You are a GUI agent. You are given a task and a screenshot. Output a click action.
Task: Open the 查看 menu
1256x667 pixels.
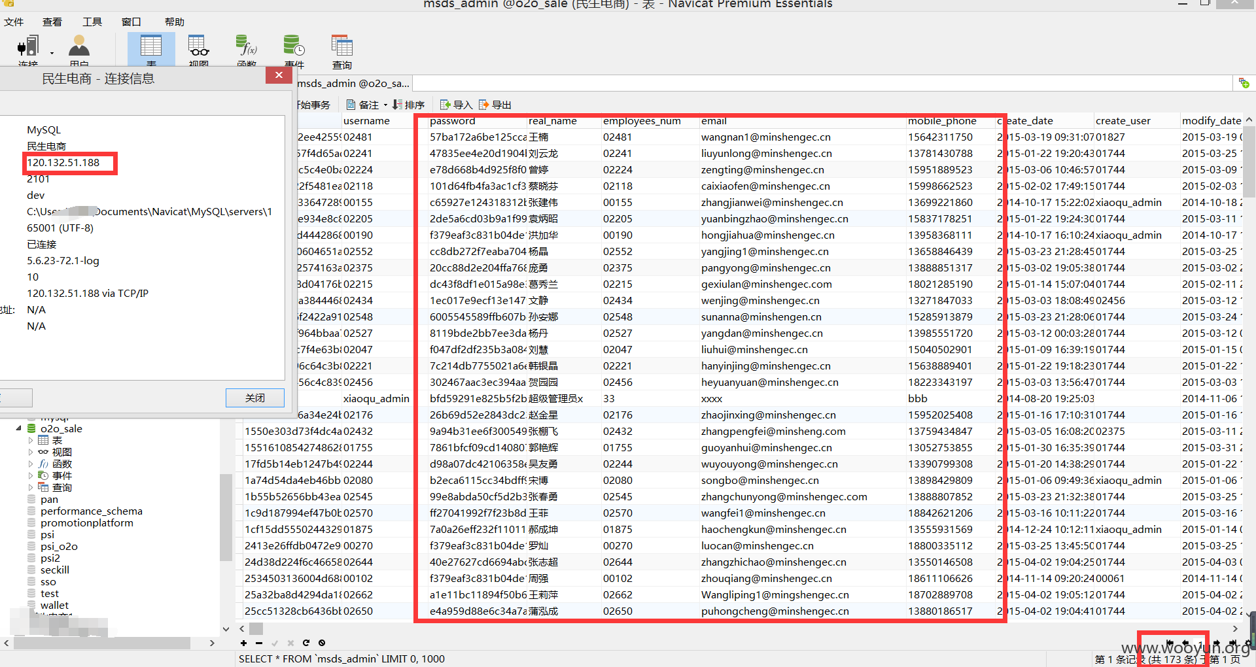[x=52, y=22]
